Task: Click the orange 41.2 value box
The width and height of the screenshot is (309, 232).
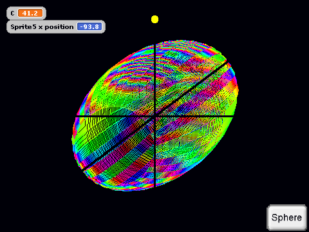Action: 30,14
